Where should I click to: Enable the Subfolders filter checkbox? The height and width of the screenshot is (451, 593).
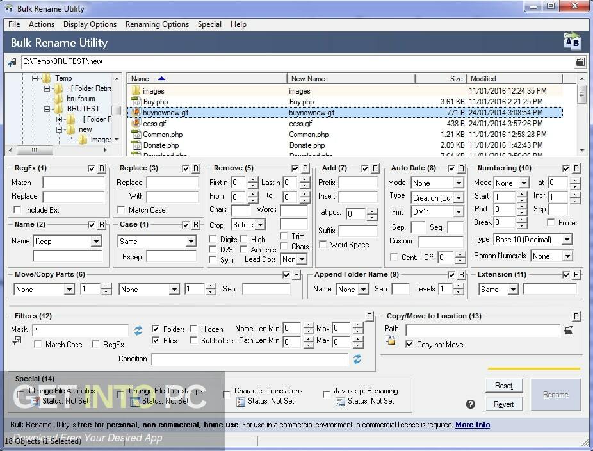click(x=193, y=341)
